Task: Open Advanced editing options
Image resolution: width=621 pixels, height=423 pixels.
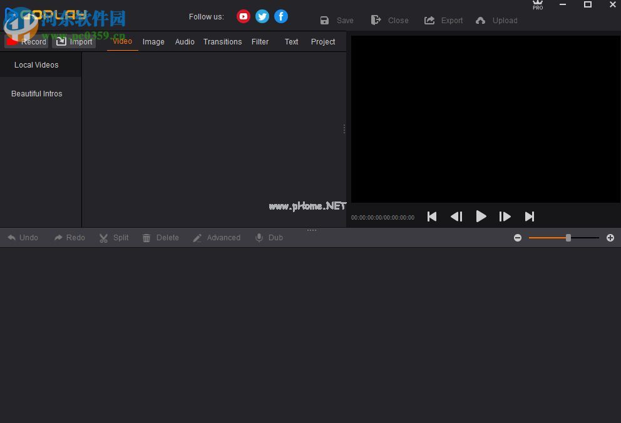Action: (217, 238)
